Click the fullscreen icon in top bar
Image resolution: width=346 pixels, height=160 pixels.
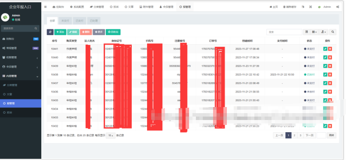point(310,7)
